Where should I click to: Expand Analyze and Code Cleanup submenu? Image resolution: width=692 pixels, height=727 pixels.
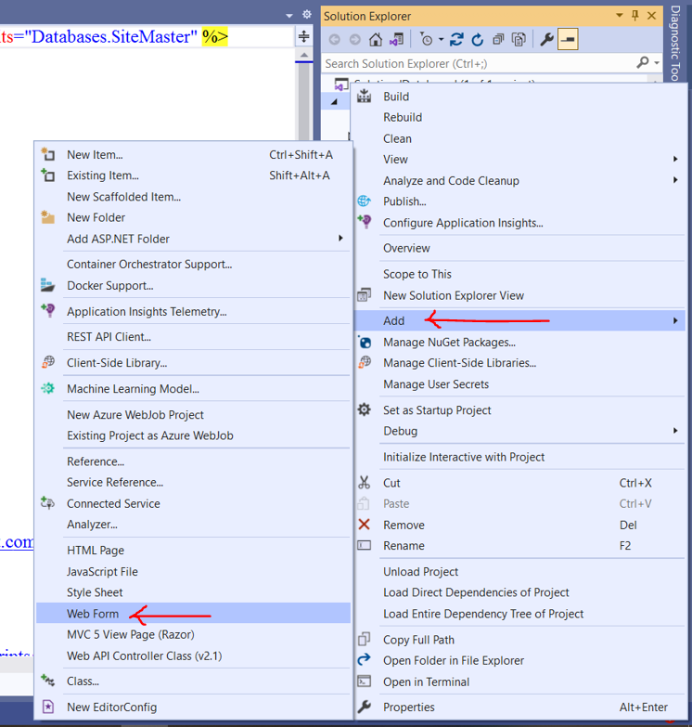point(519,180)
